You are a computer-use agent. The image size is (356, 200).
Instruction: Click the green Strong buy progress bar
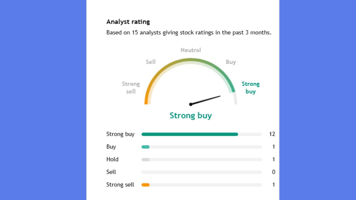coord(190,134)
